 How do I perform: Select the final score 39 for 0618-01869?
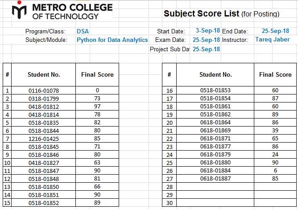pos(275,131)
